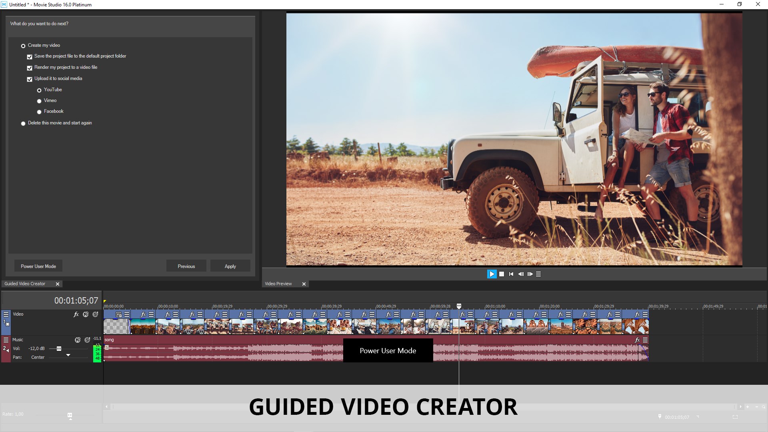Adjust the Music volume slider handle
This screenshot has width=768, height=432.
pos(59,349)
